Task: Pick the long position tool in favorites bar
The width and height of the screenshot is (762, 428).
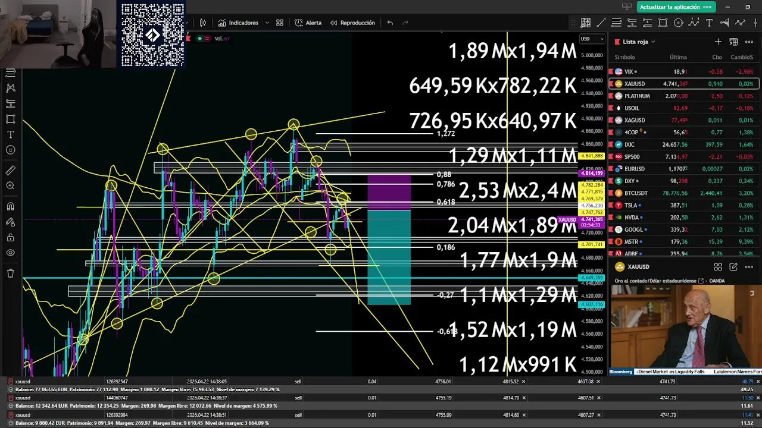Action: (x=648, y=23)
